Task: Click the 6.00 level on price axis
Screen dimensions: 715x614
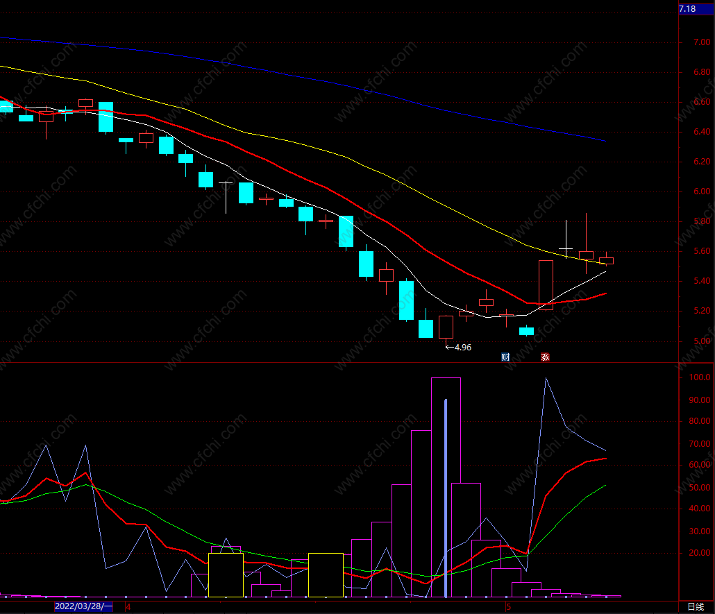Action: point(702,191)
